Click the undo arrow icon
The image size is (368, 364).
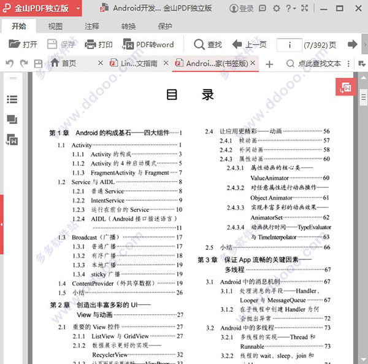(10, 64)
